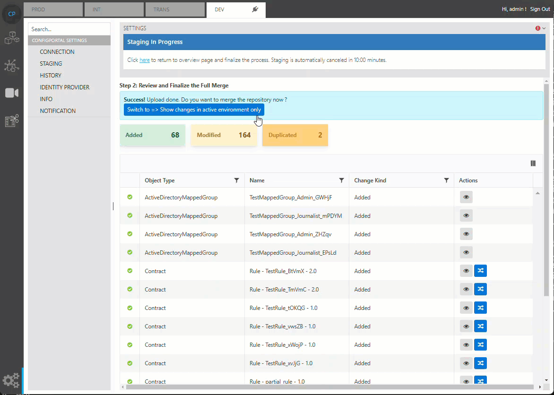Open the Name column filter
This screenshot has width=554, height=395.
(x=341, y=180)
